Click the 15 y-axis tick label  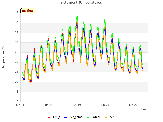tap(16, 72)
